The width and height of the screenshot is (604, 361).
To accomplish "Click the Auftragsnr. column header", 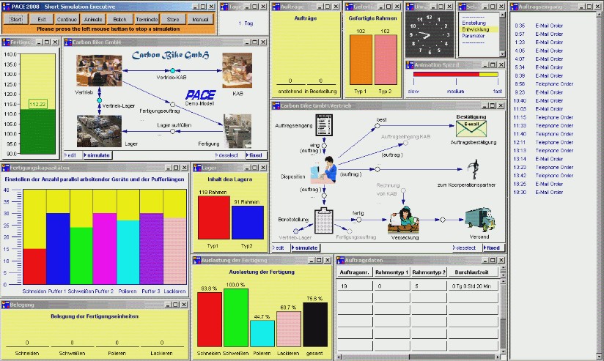I will [x=354, y=272].
